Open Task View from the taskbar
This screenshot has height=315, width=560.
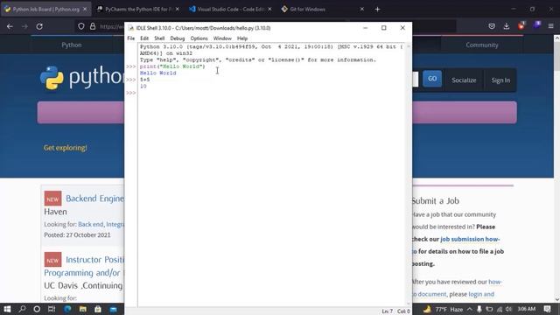click(x=52, y=309)
